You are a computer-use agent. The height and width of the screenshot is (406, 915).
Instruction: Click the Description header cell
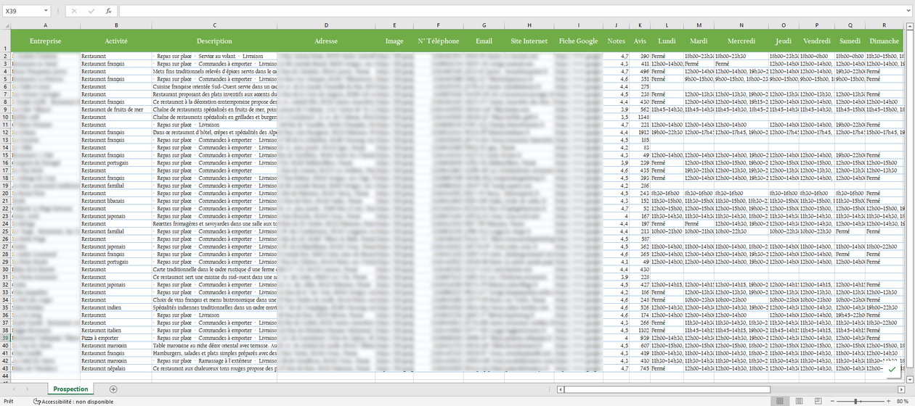pos(214,41)
